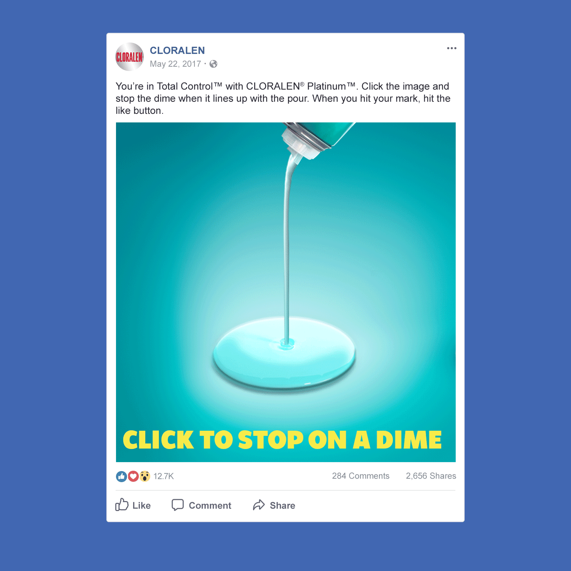Click the CLORALEN profile picture
The height and width of the screenshot is (571, 571).
pos(130,57)
